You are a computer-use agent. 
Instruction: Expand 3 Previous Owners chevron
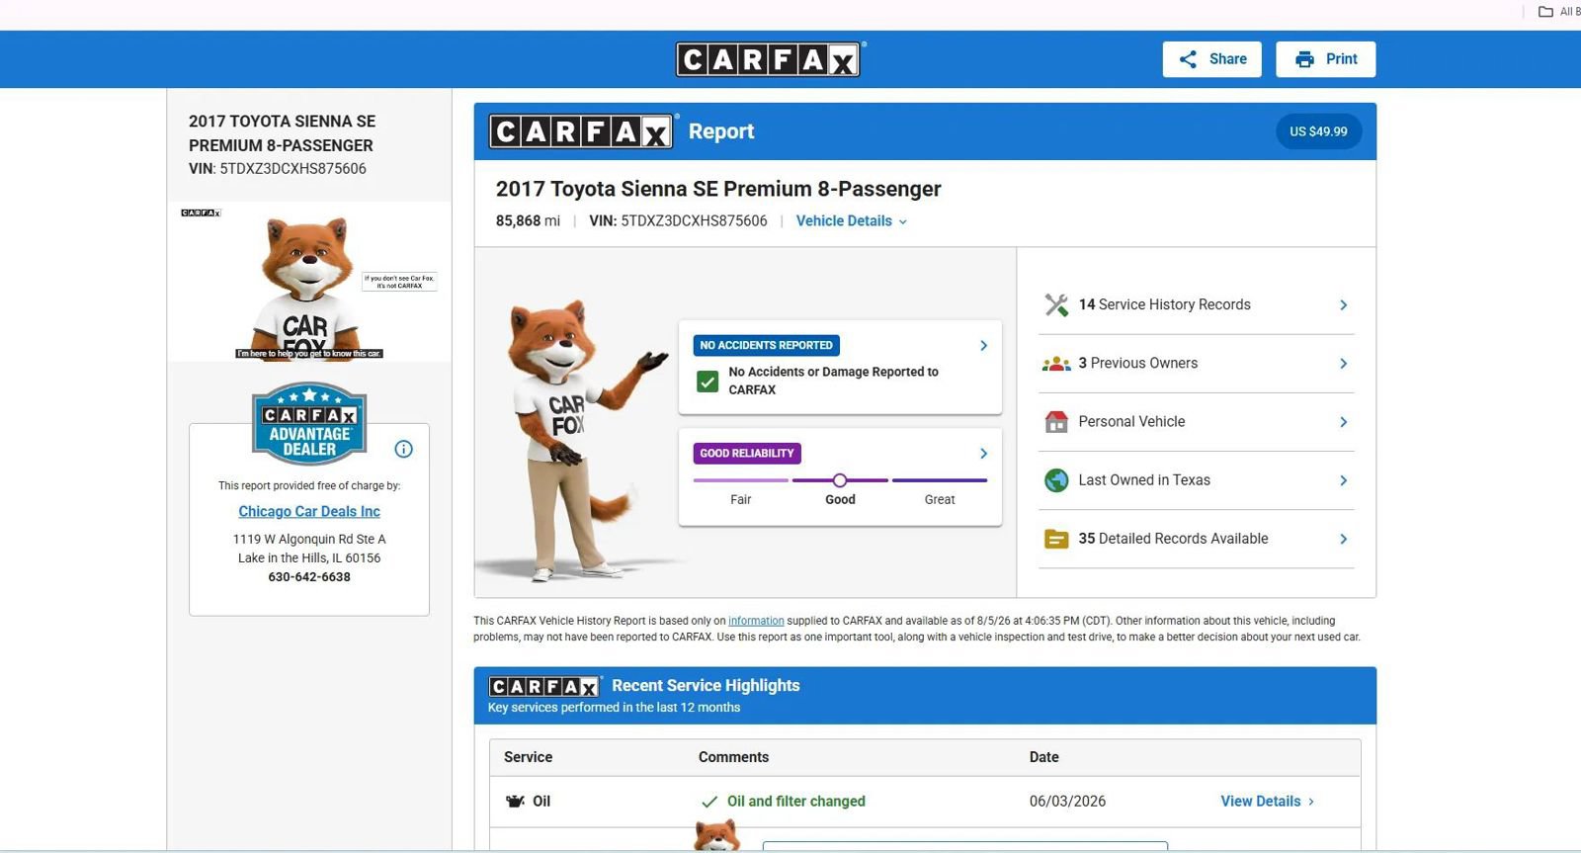[x=1343, y=364]
